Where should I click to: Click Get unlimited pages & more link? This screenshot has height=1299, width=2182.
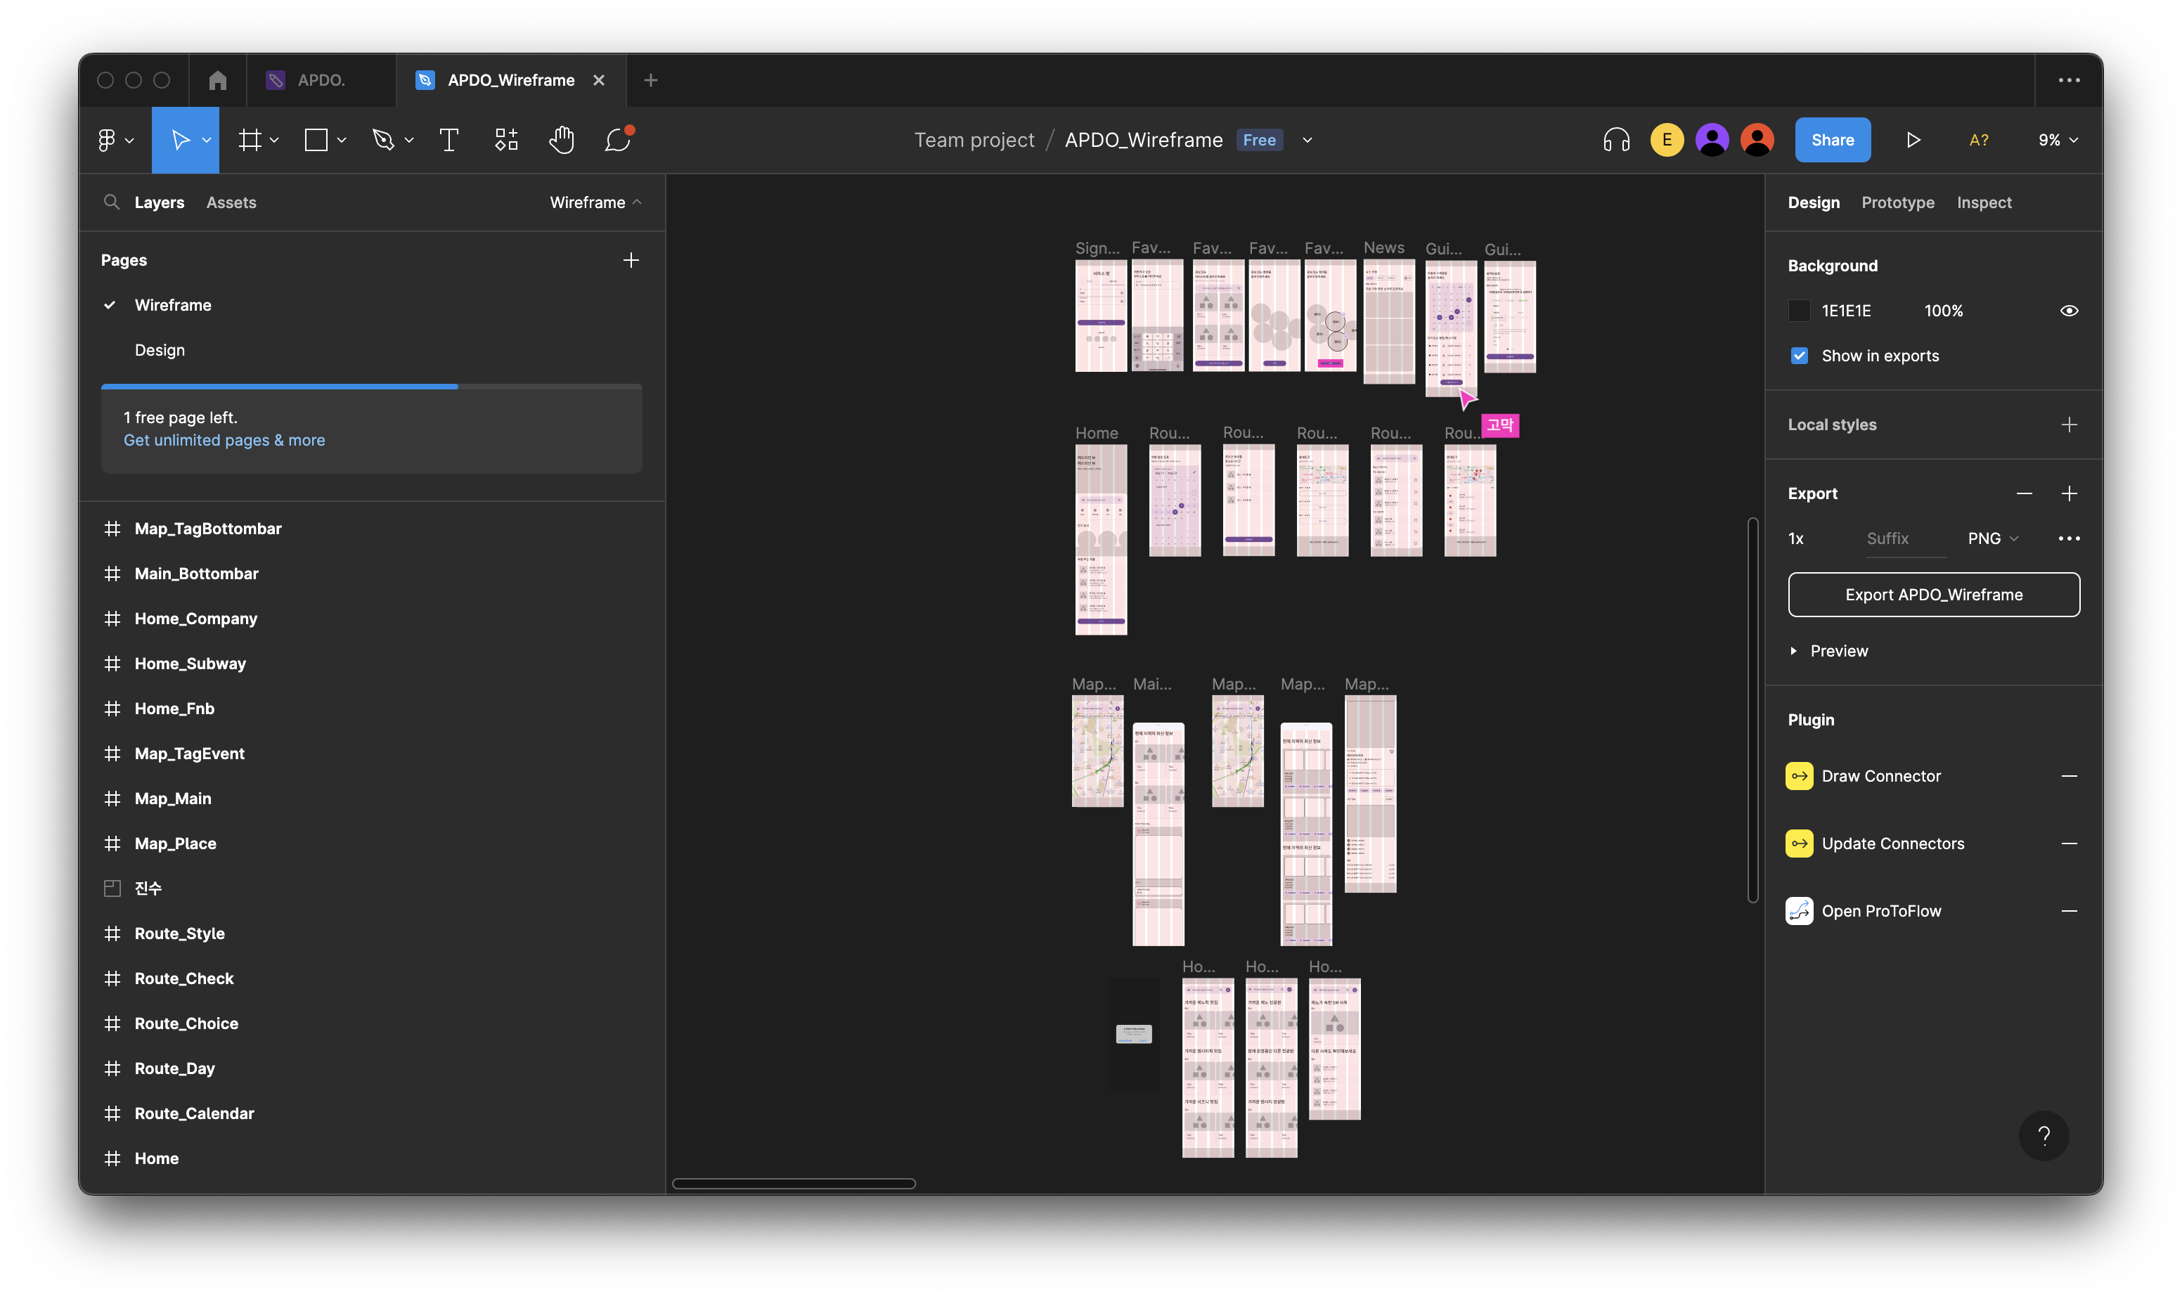click(224, 440)
